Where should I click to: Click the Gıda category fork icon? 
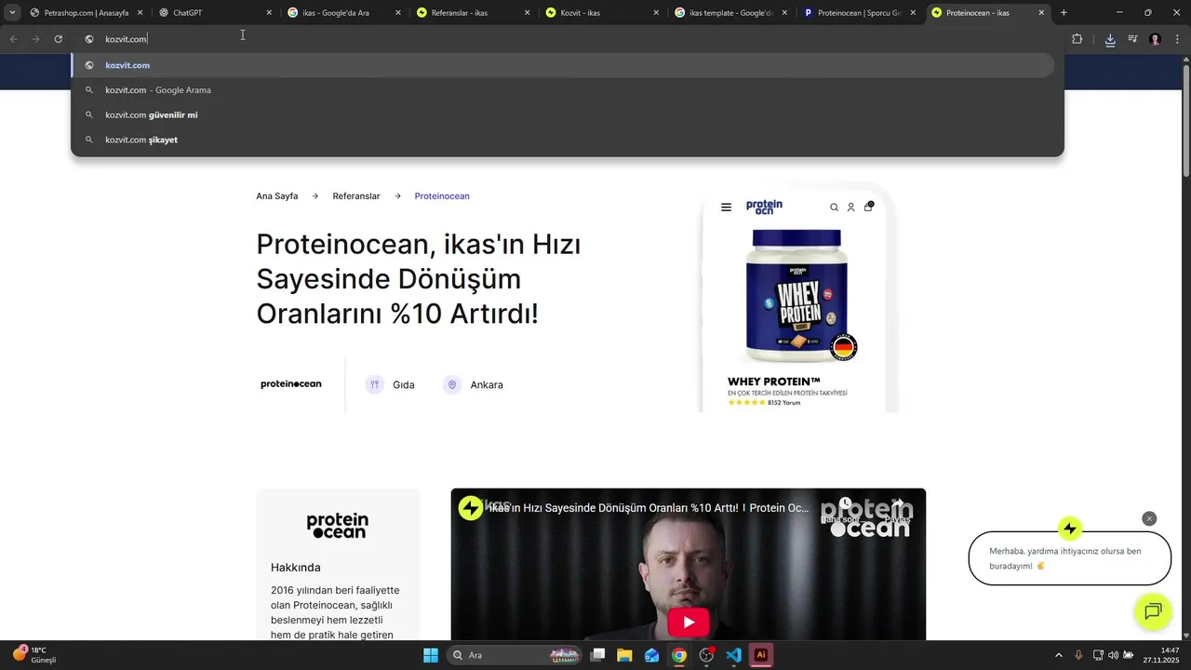click(x=374, y=384)
